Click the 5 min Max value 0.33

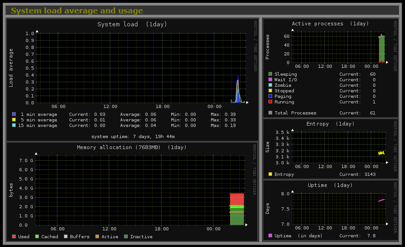click(230, 120)
